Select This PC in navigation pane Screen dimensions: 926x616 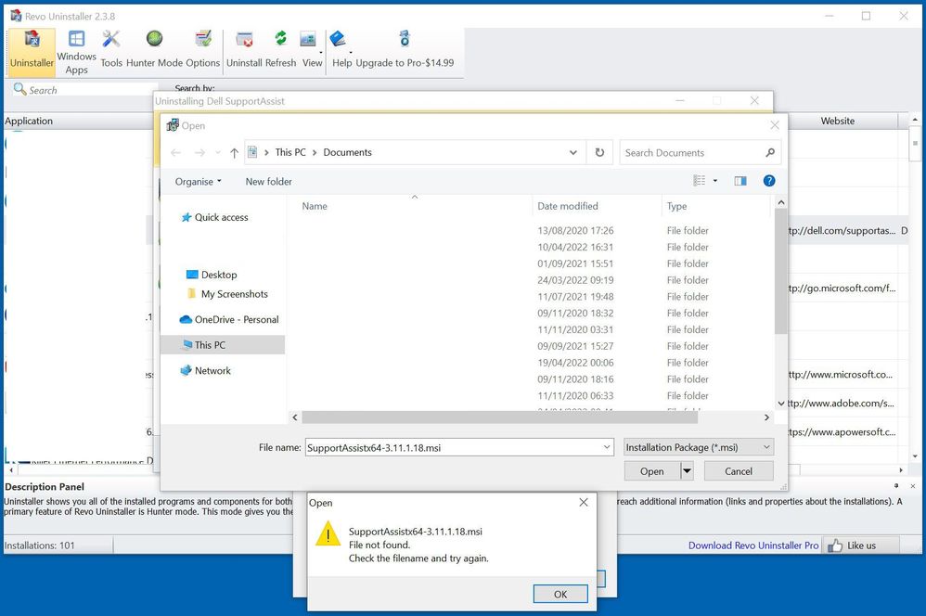(x=224, y=345)
